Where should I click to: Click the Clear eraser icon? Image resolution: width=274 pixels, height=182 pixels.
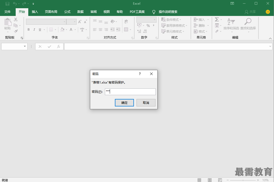(217, 31)
